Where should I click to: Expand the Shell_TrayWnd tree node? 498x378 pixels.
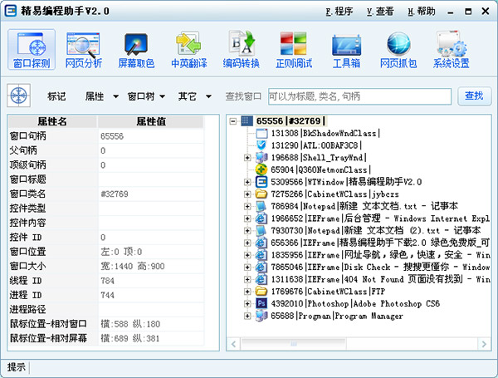[x=247, y=158]
